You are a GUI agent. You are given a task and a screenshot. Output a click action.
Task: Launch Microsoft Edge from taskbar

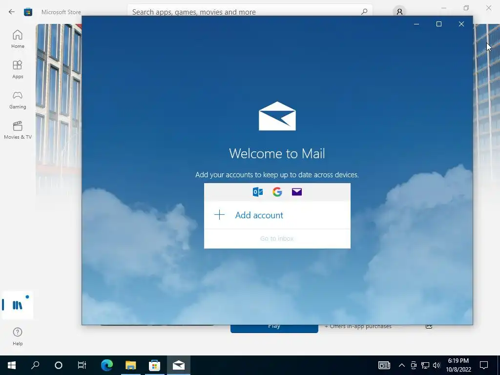[107, 365]
